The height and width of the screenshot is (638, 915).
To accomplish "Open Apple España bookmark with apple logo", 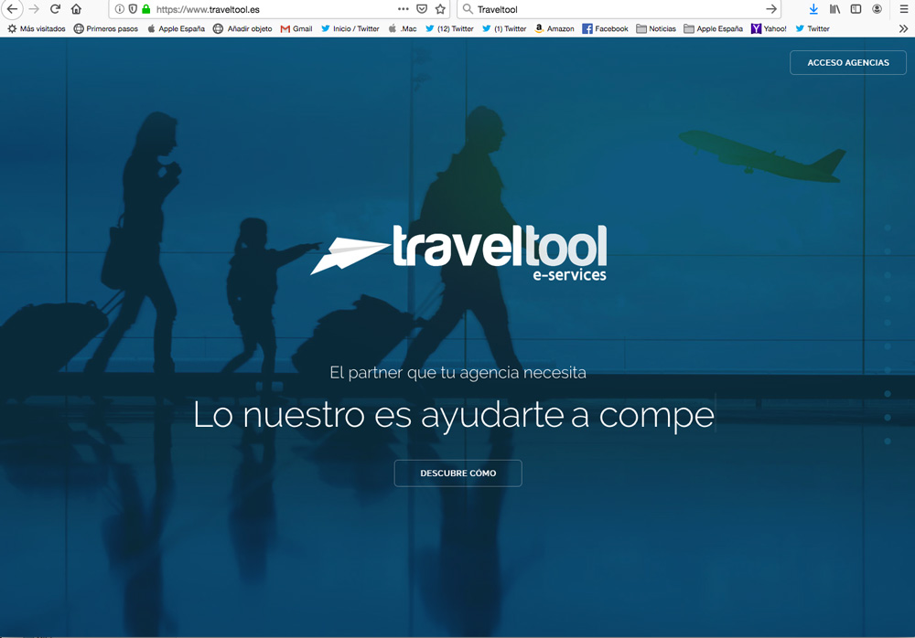I will [x=177, y=28].
